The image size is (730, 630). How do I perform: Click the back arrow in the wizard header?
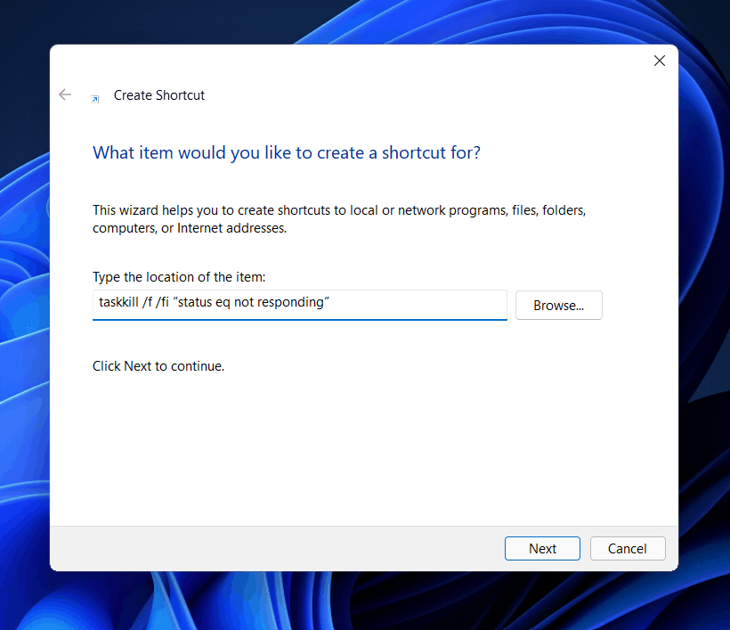point(65,94)
